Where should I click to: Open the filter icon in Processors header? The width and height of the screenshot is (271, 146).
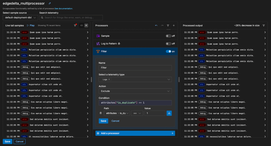pos(168,26)
